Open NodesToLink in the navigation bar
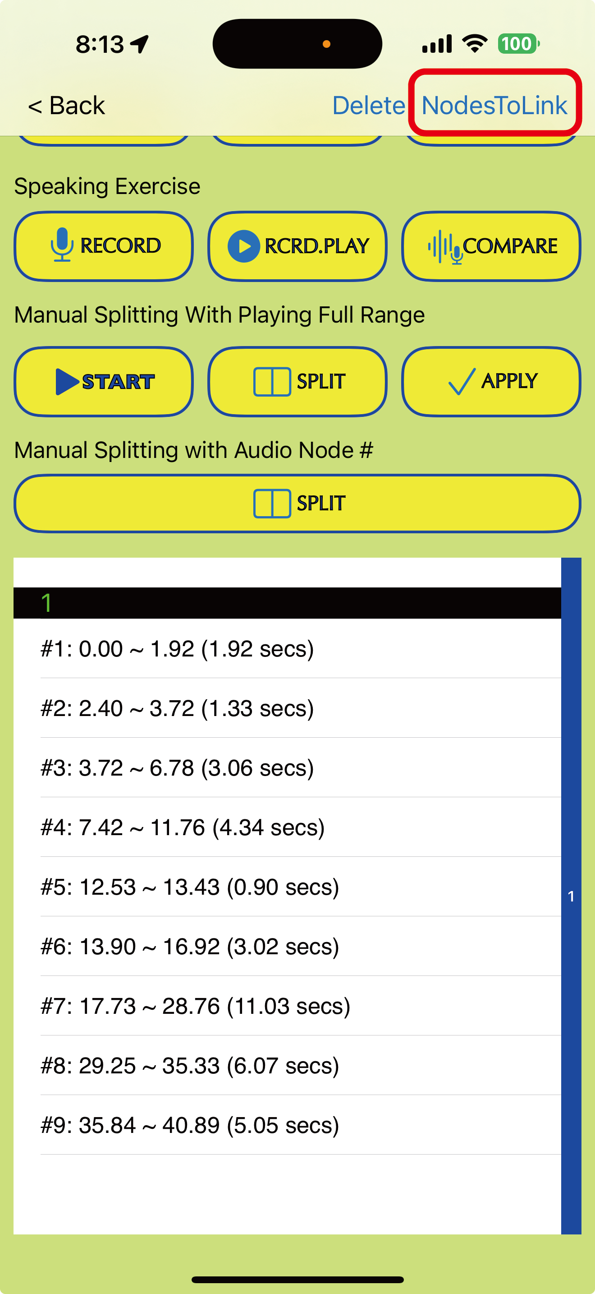 click(494, 106)
